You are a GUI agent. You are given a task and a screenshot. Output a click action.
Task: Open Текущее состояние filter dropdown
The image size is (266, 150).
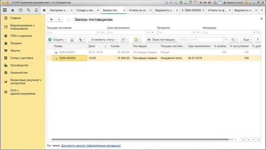point(98,32)
